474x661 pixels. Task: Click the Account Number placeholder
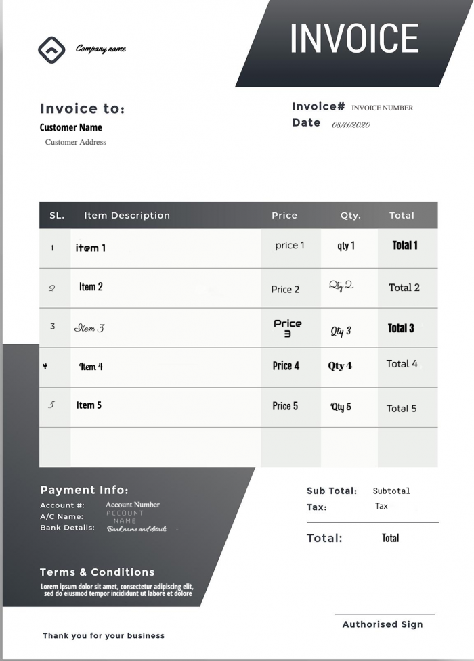(x=133, y=505)
